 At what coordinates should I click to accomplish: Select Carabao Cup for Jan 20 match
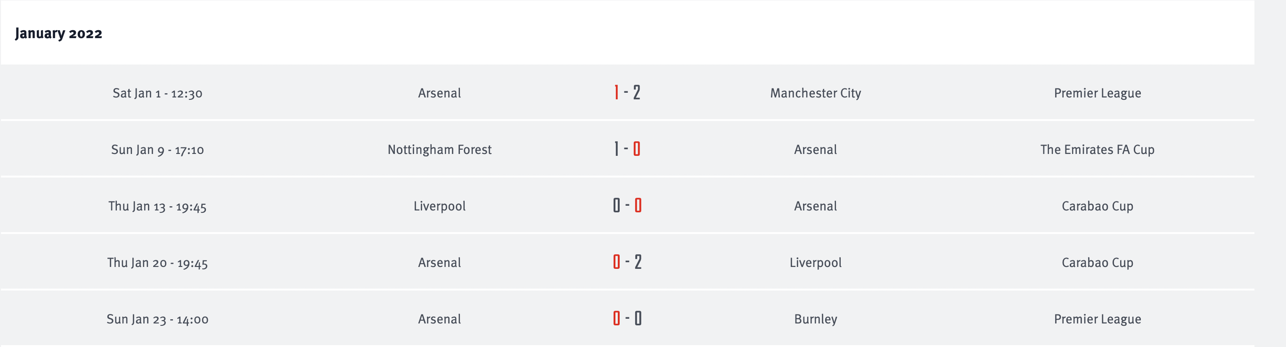pyautogui.click(x=1097, y=263)
